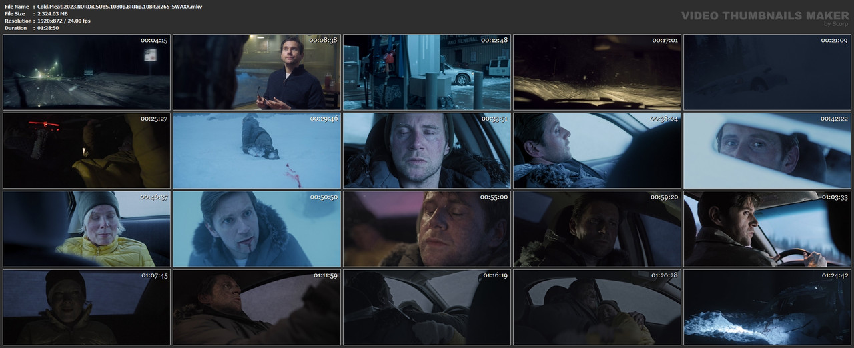Open the thumbnail timestamped 01:16:19
The width and height of the screenshot is (854, 348).
427,307
